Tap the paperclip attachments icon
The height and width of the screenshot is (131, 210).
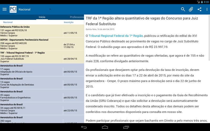click(x=191, y=9)
